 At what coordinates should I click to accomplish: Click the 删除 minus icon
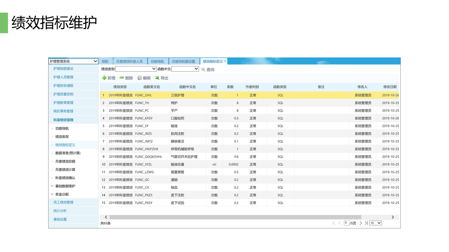(122, 78)
